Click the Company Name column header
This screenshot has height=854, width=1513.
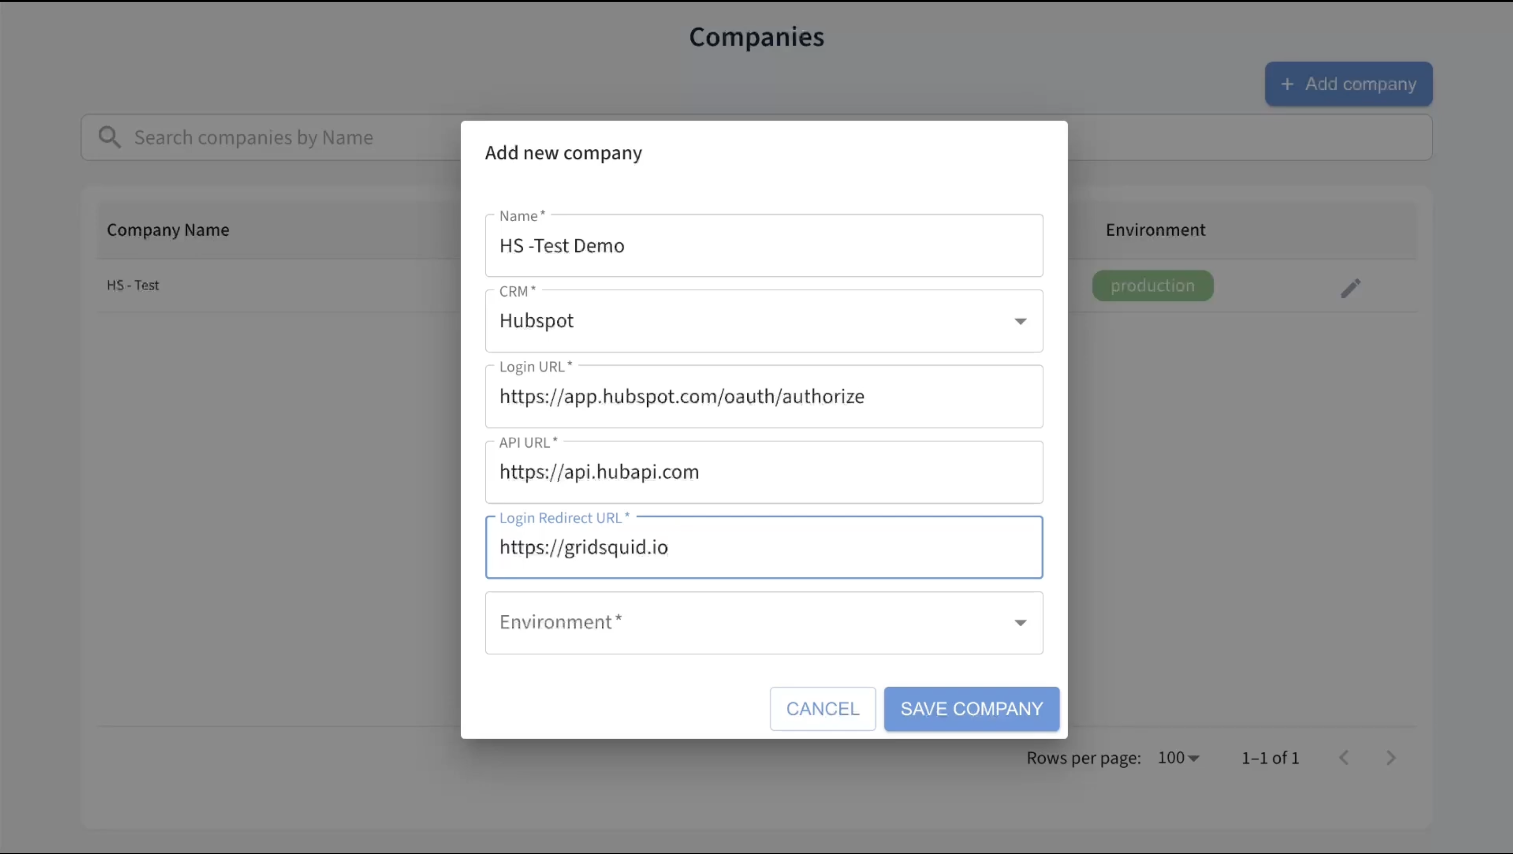pyautogui.click(x=168, y=229)
